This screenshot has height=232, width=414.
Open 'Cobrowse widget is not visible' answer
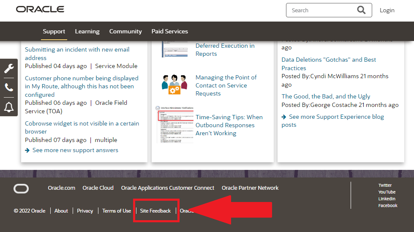coord(82,127)
